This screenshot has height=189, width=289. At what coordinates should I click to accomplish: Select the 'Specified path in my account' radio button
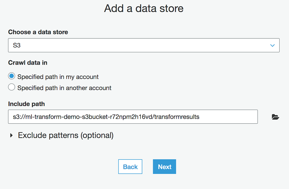[x=12, y=76]
